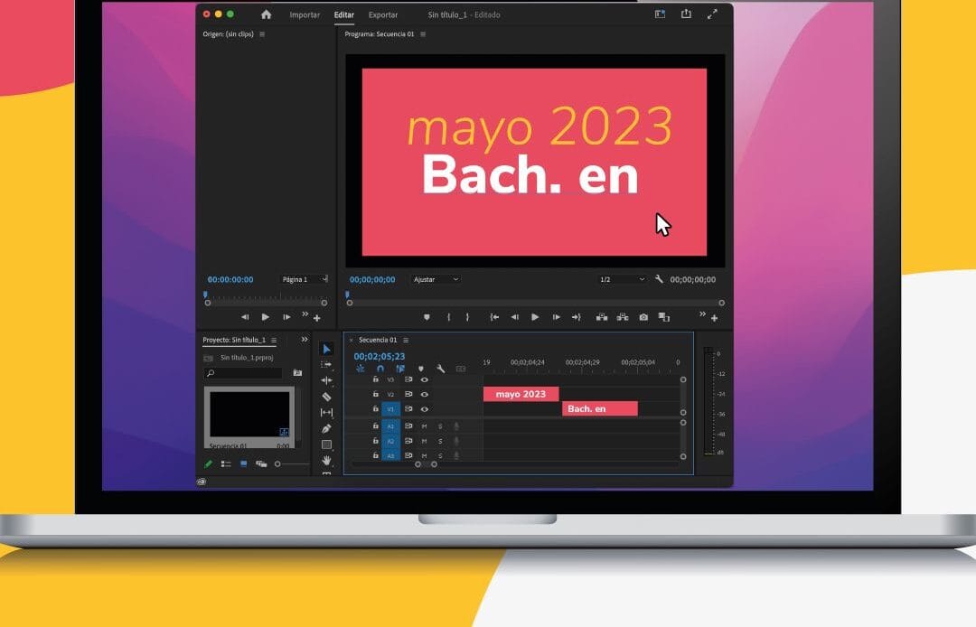Screen dimensions: 976x627
Task: Open Source monitor button editor plus
Action: [317, 319]
